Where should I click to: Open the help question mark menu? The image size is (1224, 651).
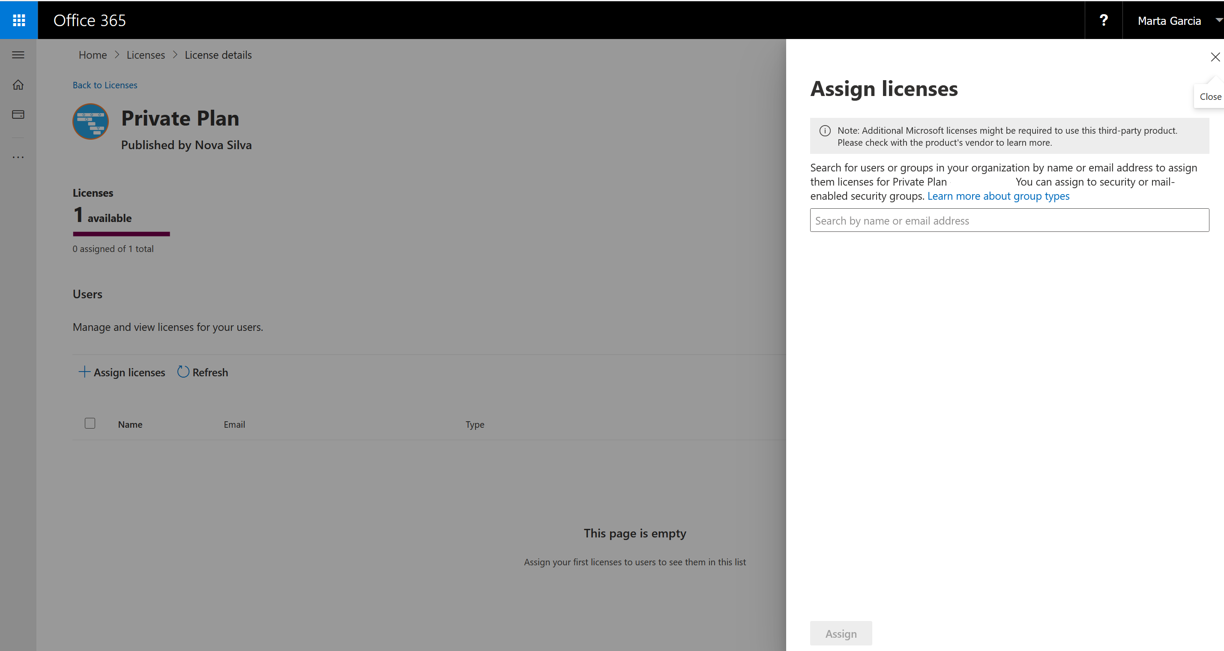(1103, 21)
